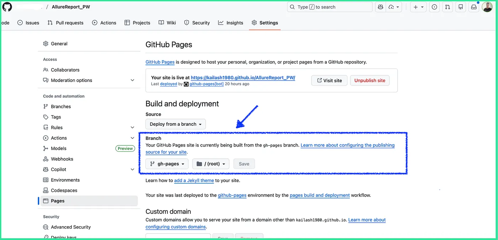Click the Advanced Security shield-search icon
The image size is (498, 240).
click(x=46, y=227)
